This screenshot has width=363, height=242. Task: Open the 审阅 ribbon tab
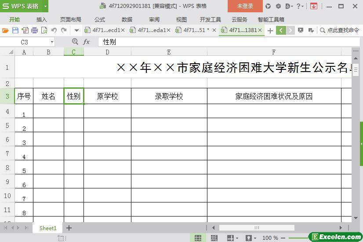tap(154, 19)
